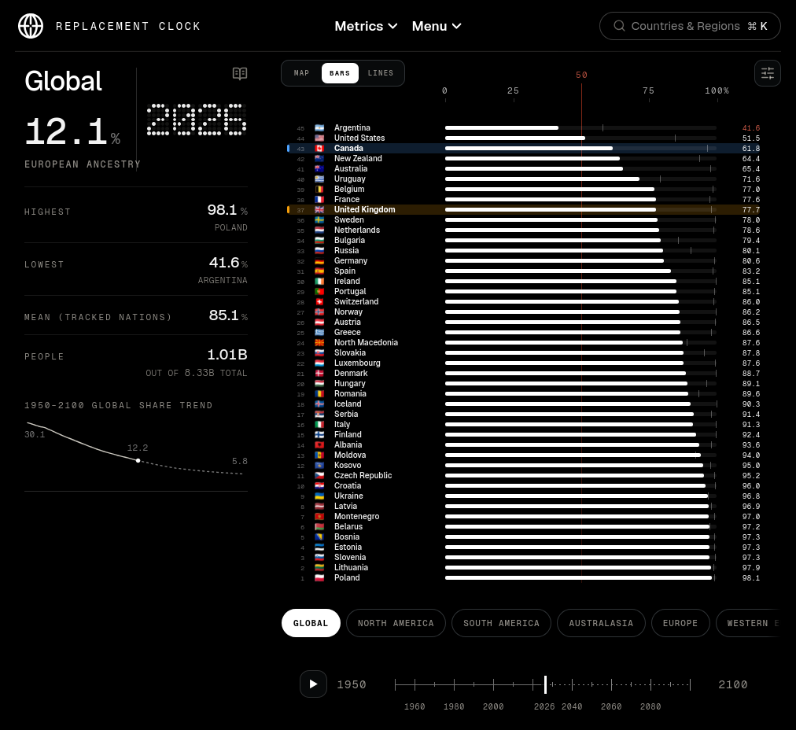Click the United States flag icon
The height and width of the screenshot is (730, 796).
pyautogui.click(x=319, y=138)
